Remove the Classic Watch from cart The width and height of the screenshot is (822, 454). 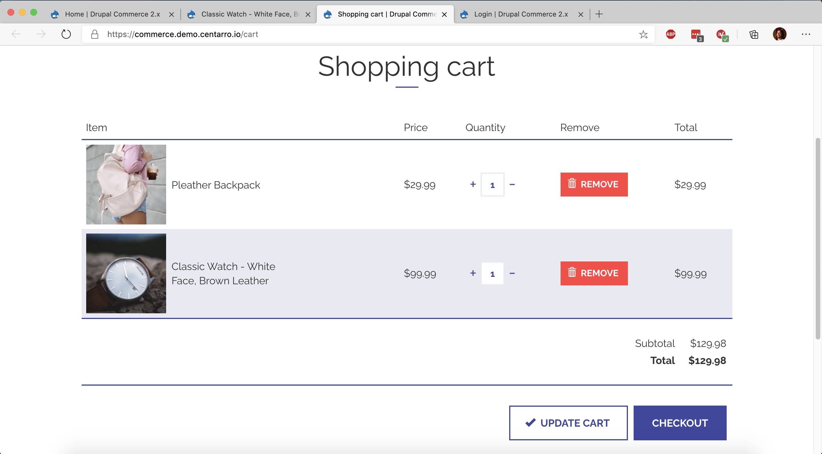pyautogui.click(x=594, y=273)
